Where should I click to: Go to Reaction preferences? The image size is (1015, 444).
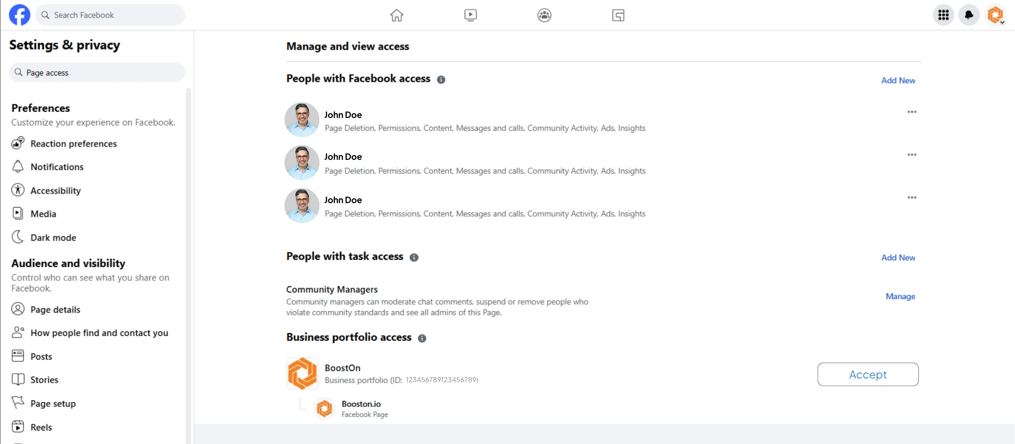pyautogui.click(x=73, y=144)
